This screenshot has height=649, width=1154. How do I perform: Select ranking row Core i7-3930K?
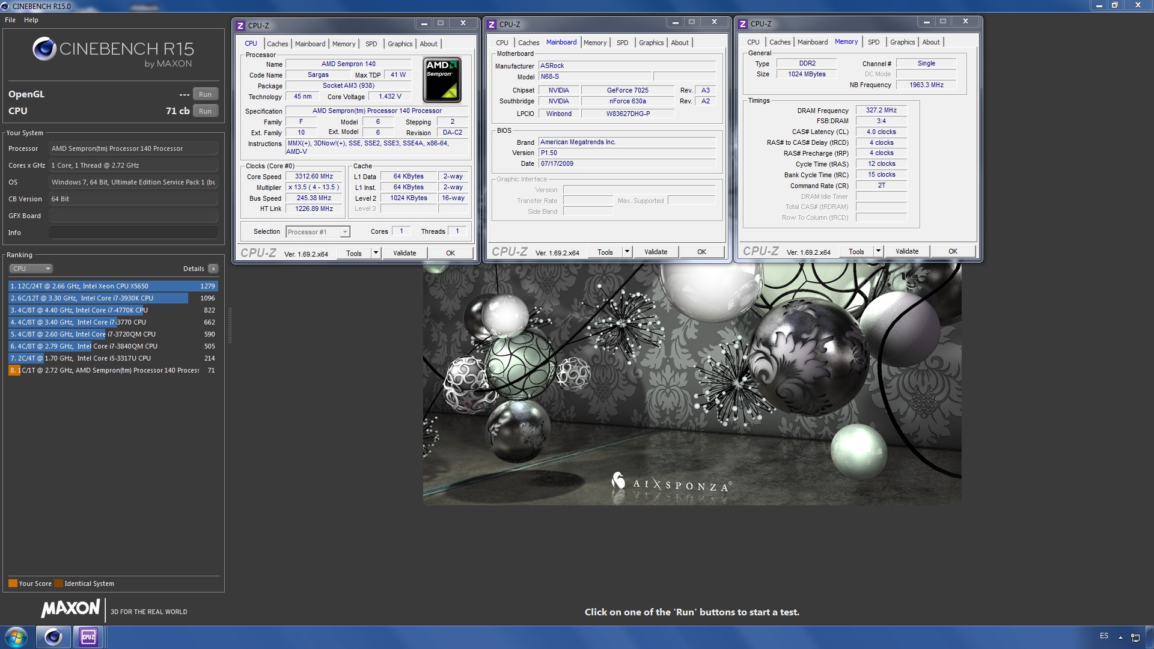113,298
